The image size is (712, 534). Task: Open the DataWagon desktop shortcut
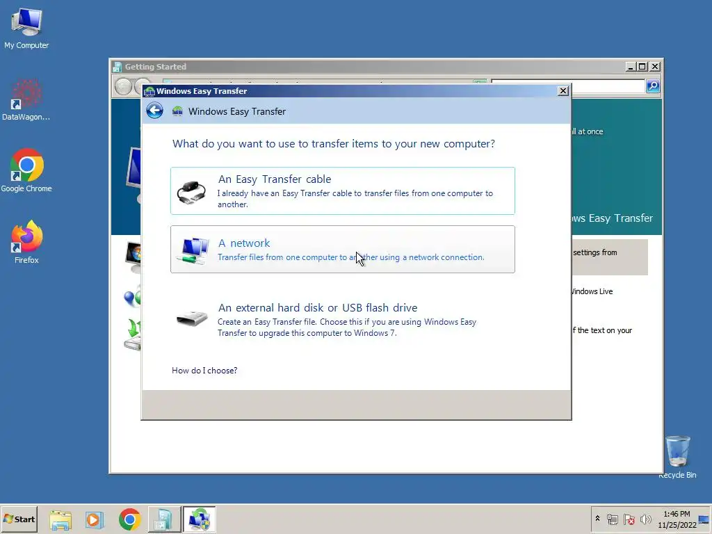pyautogui.click(x=26, y=100)
